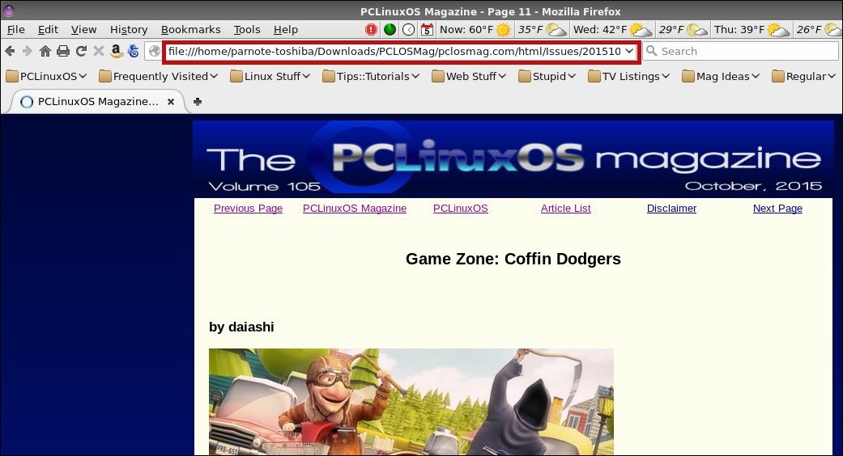Viewport: 843px width, 456px height.
Task: Open the View menu
Action: click(x=84, y=29)
